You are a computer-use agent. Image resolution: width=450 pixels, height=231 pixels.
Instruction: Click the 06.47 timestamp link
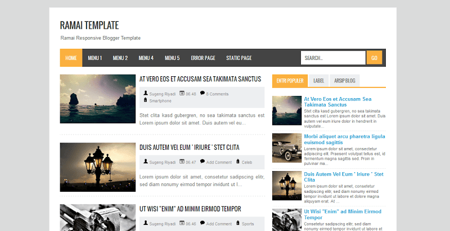(191, 163)
